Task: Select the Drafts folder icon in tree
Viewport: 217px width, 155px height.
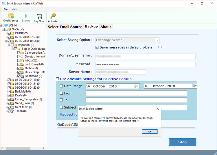Action: (12, 96)
